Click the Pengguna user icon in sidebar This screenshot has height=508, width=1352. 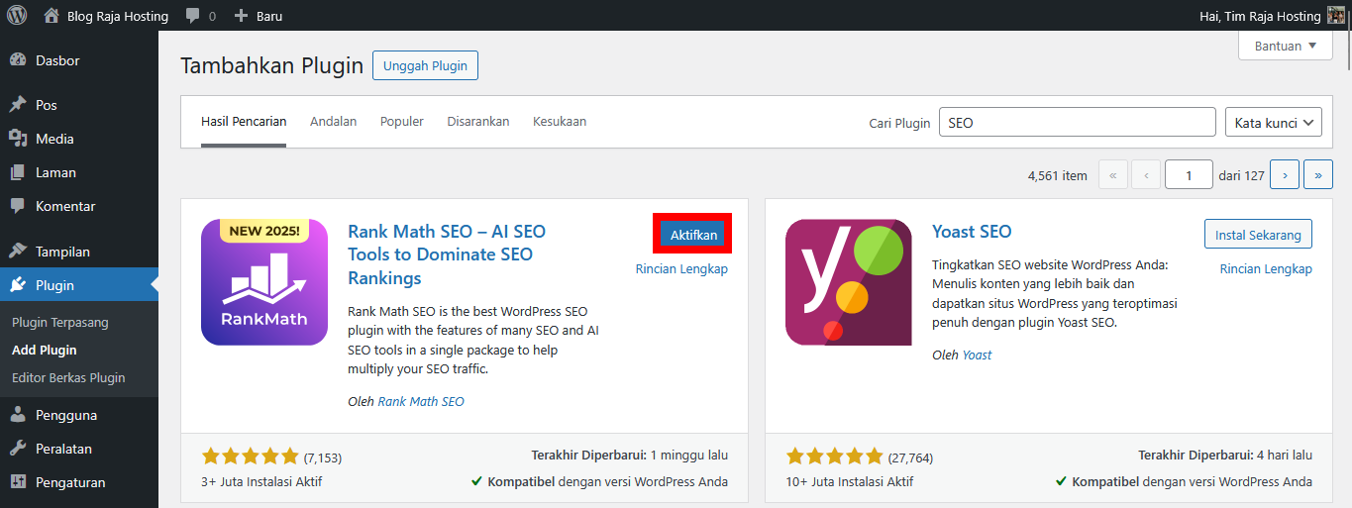pos(18,415)
